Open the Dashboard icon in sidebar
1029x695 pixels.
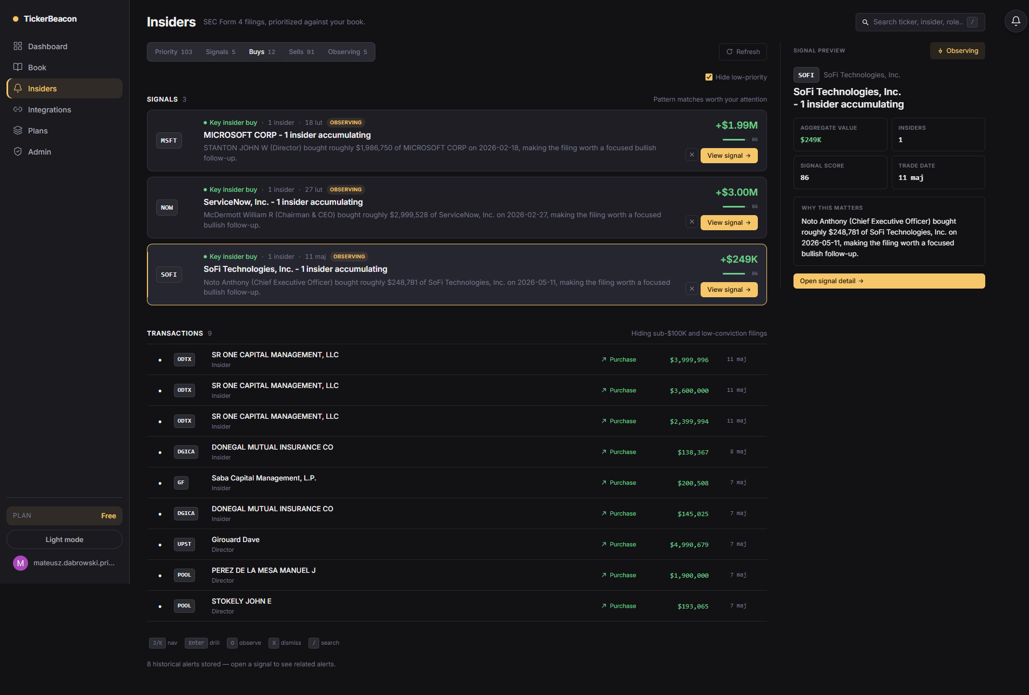[18, 46]
